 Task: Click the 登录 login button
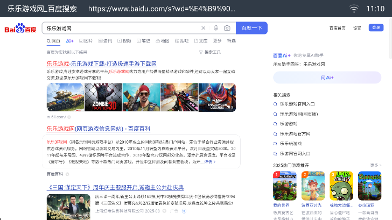coord(376,27)
